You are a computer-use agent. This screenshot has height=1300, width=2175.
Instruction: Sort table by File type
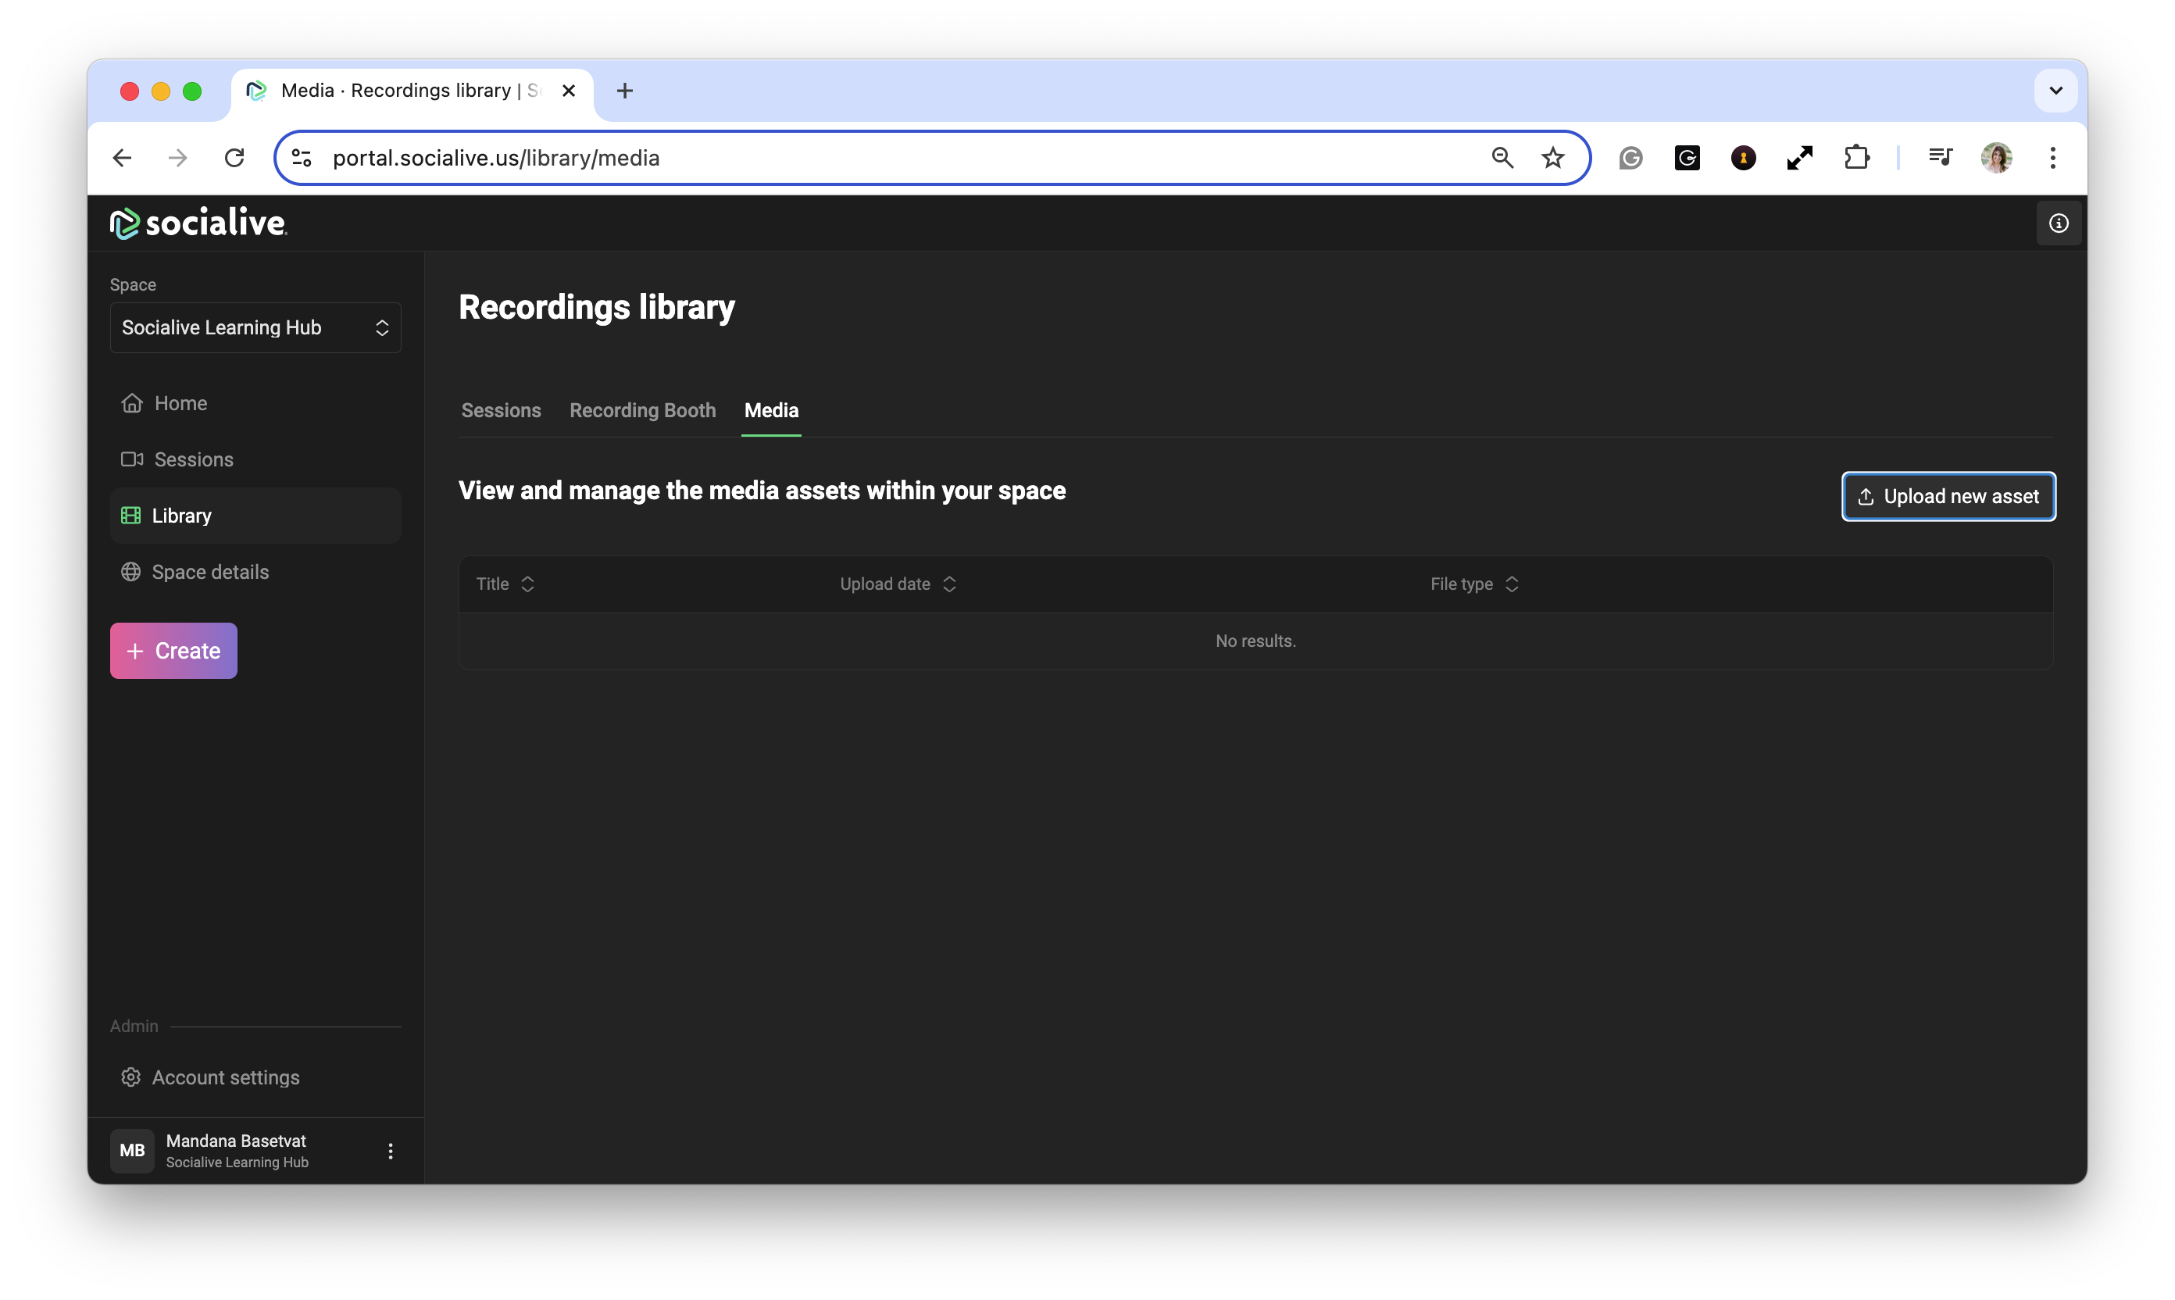(x=1473, y=584)
